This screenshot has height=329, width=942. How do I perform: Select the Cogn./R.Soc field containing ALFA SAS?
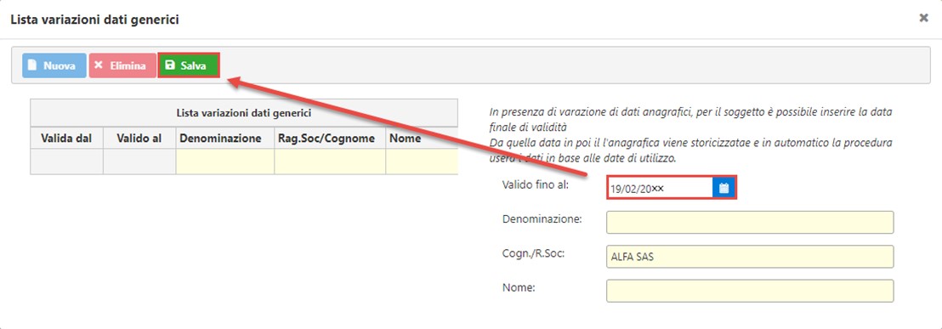click(x=750, y=257)
